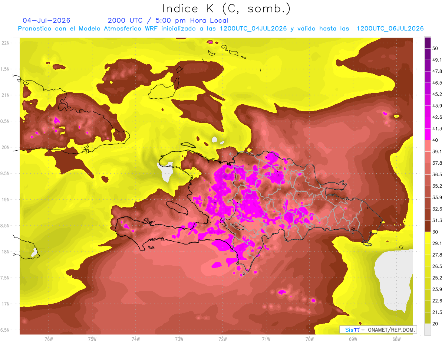
Task: Click the colorbar value label '41.3'
Action: tap(437, 129)
